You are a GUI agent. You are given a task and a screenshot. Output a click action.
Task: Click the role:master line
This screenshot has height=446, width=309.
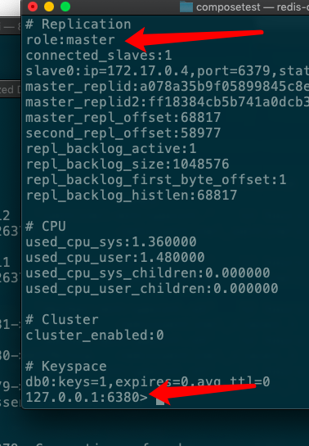coord(70,40)
